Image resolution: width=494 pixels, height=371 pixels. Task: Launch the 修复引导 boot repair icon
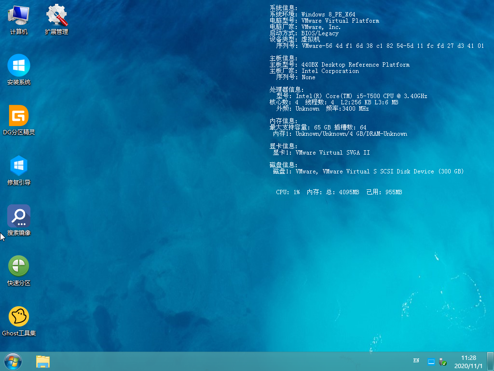(19, 171)
